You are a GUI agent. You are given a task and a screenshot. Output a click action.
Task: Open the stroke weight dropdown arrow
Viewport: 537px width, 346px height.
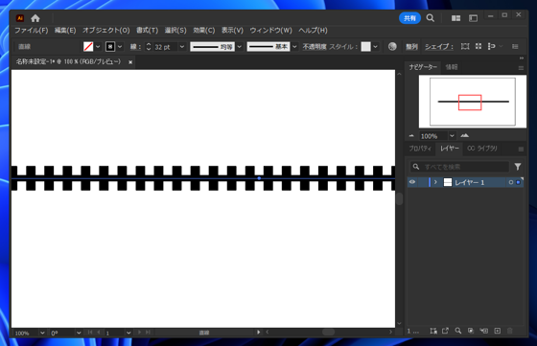click(x=182, y=47)
